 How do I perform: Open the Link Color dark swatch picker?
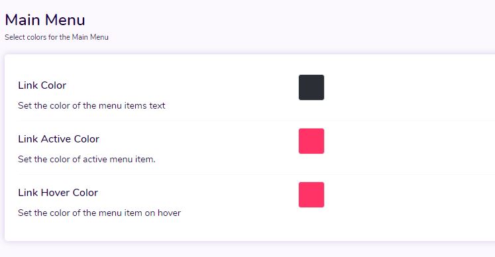coord(311,87)
